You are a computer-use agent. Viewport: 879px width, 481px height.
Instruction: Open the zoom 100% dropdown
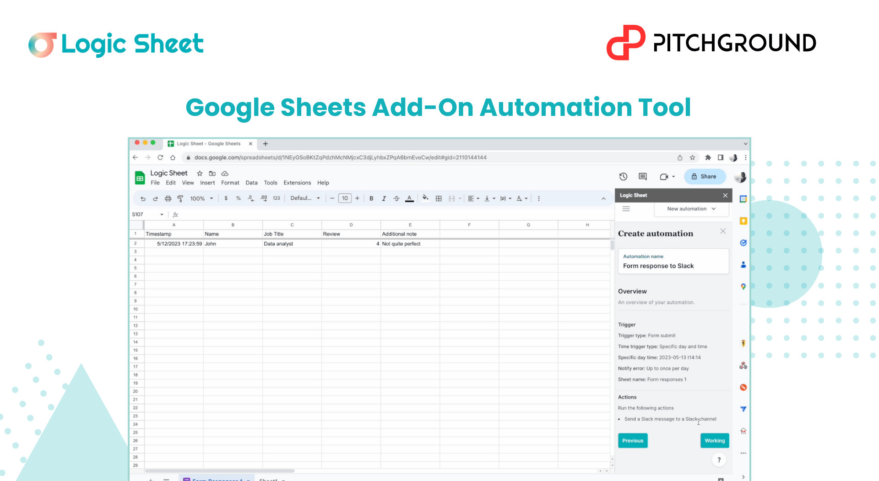click(201, 198)
